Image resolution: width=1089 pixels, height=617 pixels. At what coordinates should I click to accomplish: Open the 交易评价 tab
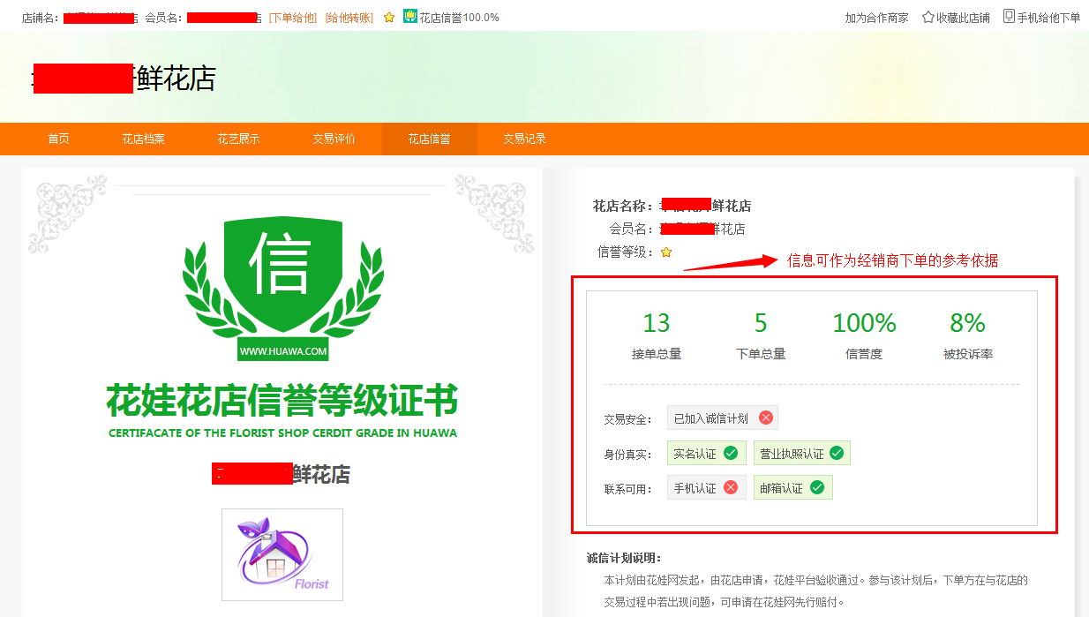pyautogui.click(x=334, y=139)
